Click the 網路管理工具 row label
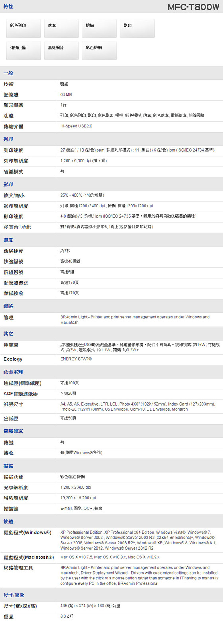Viewport: 223px width, 622px height. click(x=18, y=567)
